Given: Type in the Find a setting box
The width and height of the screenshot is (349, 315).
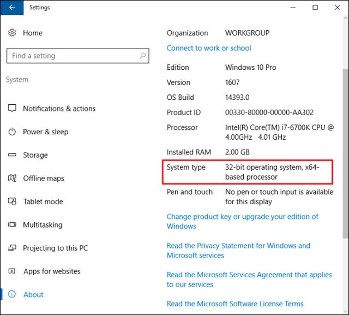Looking at the screenshot, I should 71,56.
